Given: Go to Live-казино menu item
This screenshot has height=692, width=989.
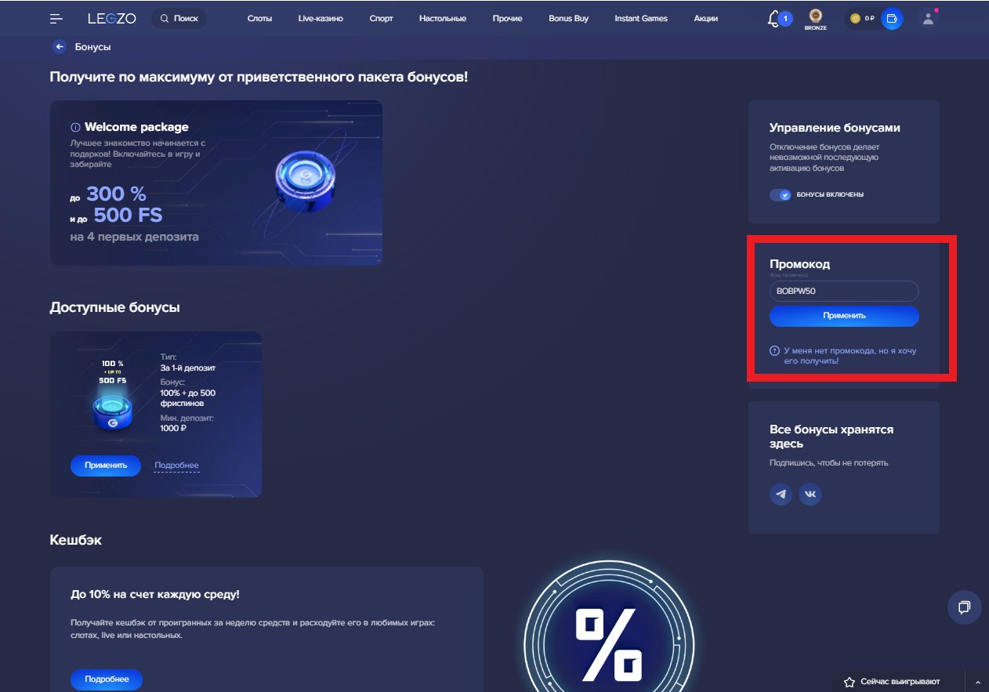Looking at the screenshot, I should pos(321,19).
